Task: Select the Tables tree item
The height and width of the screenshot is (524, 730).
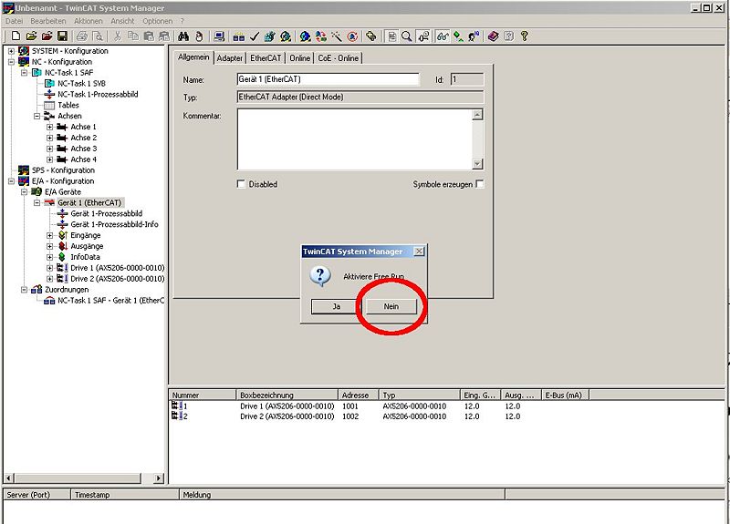Action: tap(68, 106)
